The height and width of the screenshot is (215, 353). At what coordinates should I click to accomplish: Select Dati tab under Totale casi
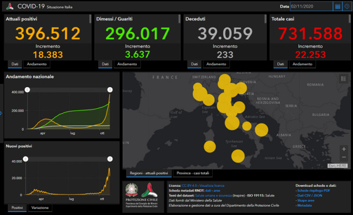click(281, 64)
